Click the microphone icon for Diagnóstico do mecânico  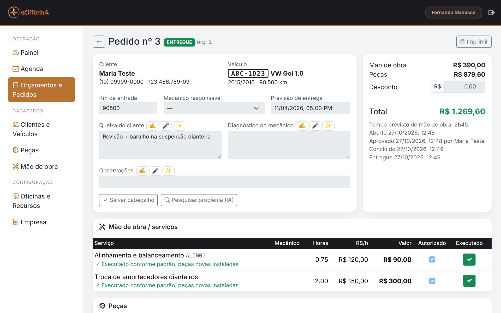pos(315,126)
